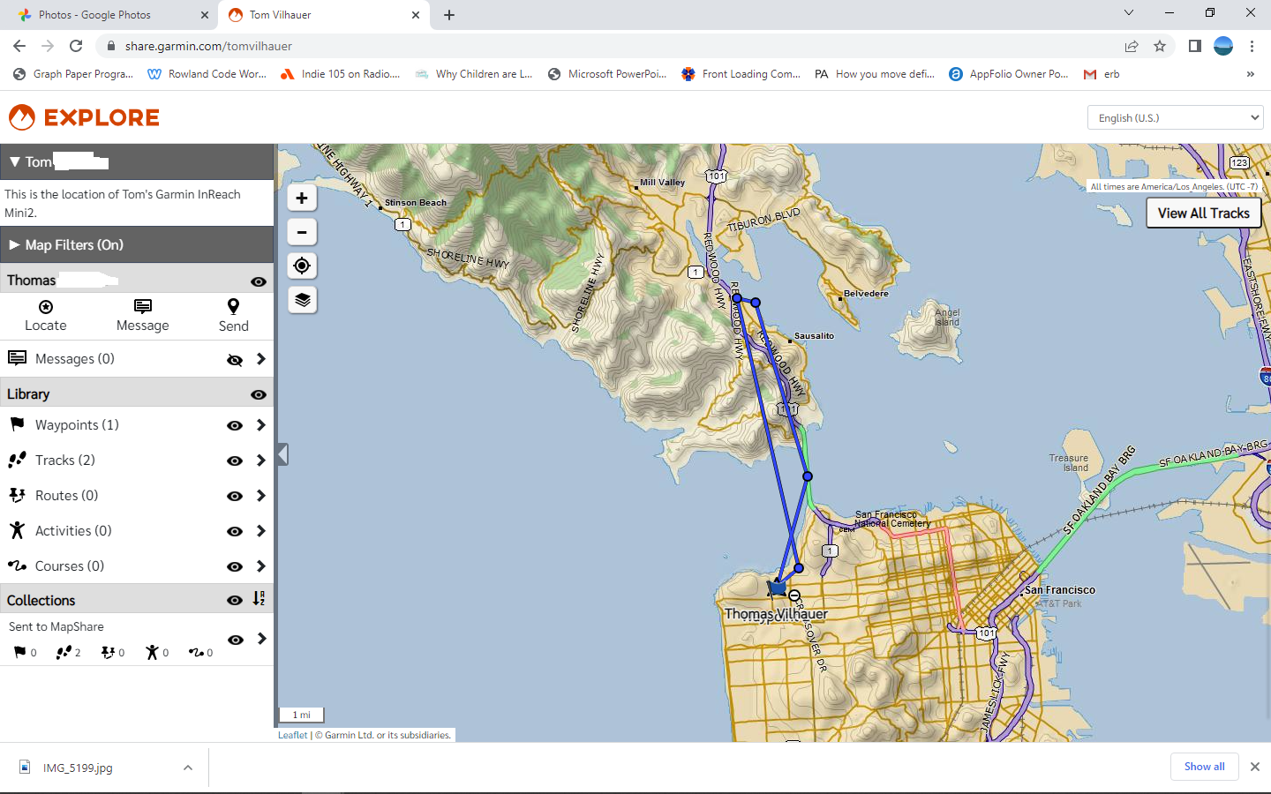Expand the Courses list arrow

[x=260, y=566]
